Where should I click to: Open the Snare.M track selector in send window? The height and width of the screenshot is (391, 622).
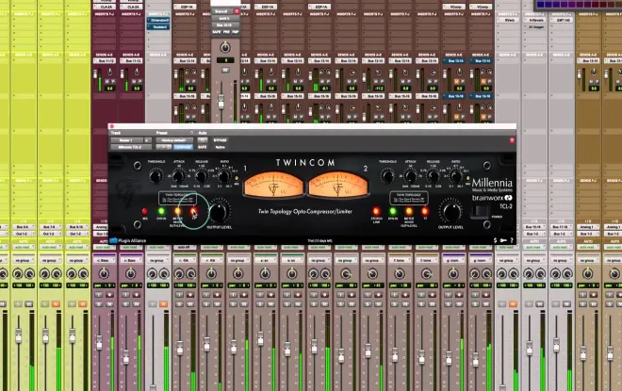click(222, 11)
